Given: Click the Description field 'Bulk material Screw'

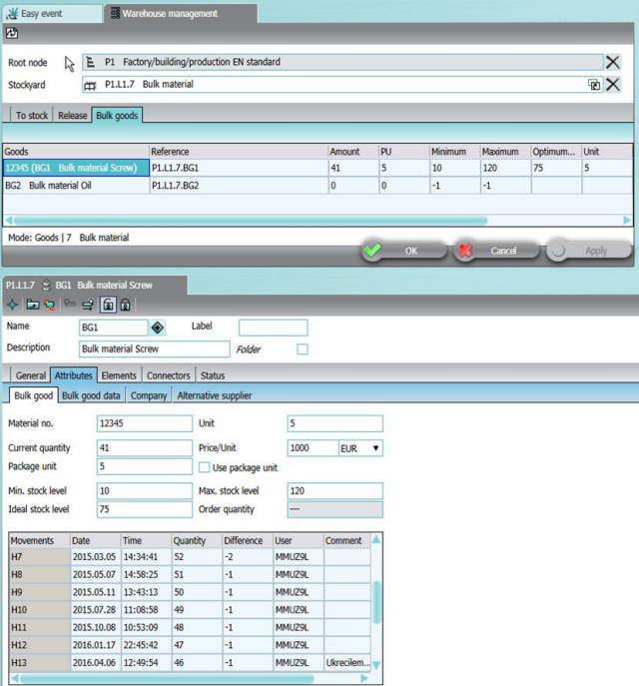Looking at the screenshot, I should pos(155,349).
